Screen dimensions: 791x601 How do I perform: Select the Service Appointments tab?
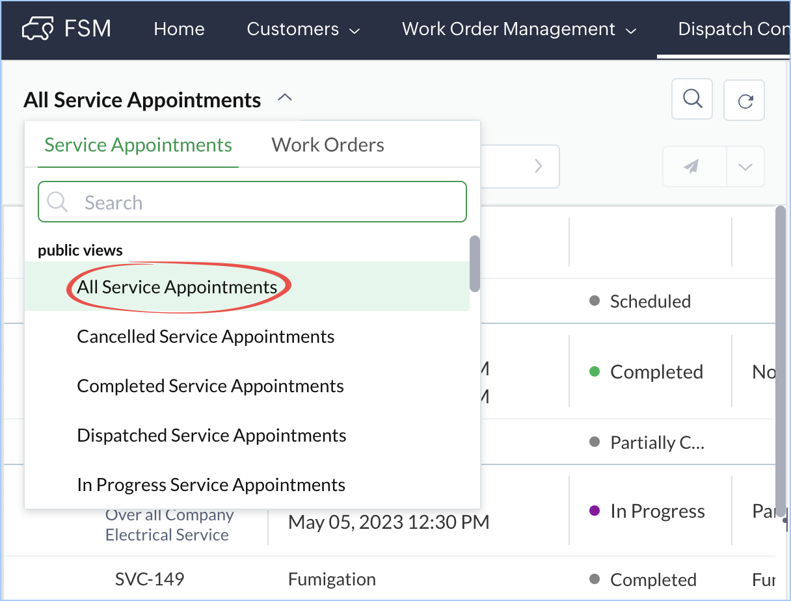coord(138,145)
